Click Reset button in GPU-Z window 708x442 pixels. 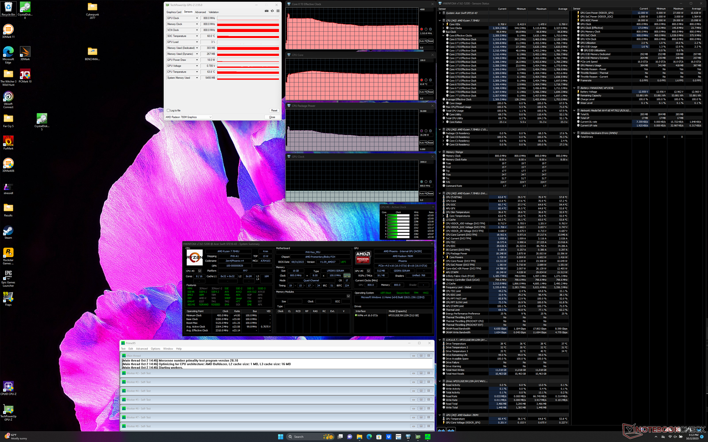pyautogui.click(x=274, y=110)
